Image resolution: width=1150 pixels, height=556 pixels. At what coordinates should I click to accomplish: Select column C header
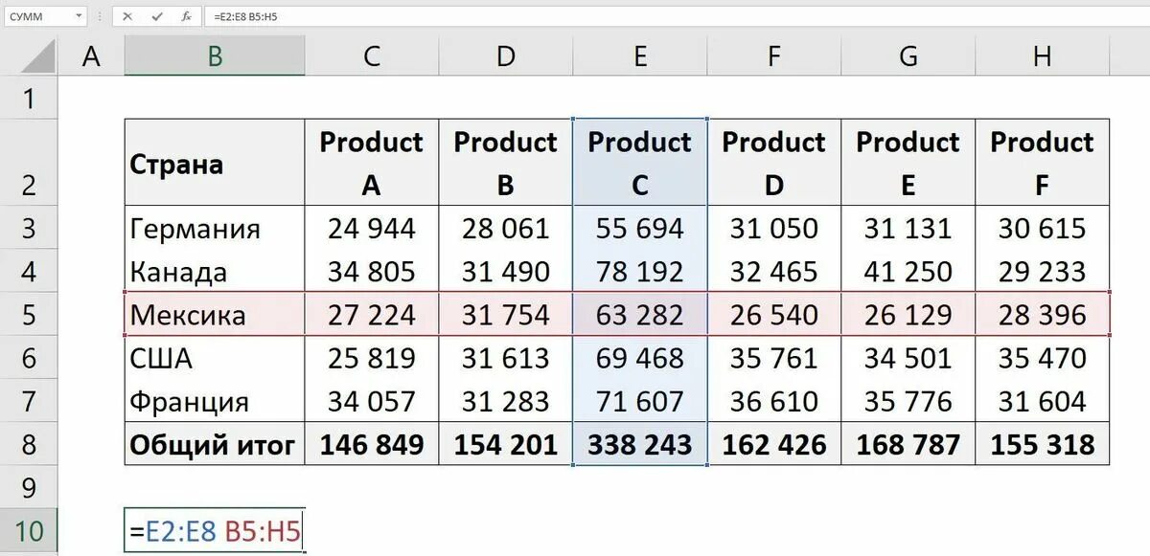click(x=372, y=57)
